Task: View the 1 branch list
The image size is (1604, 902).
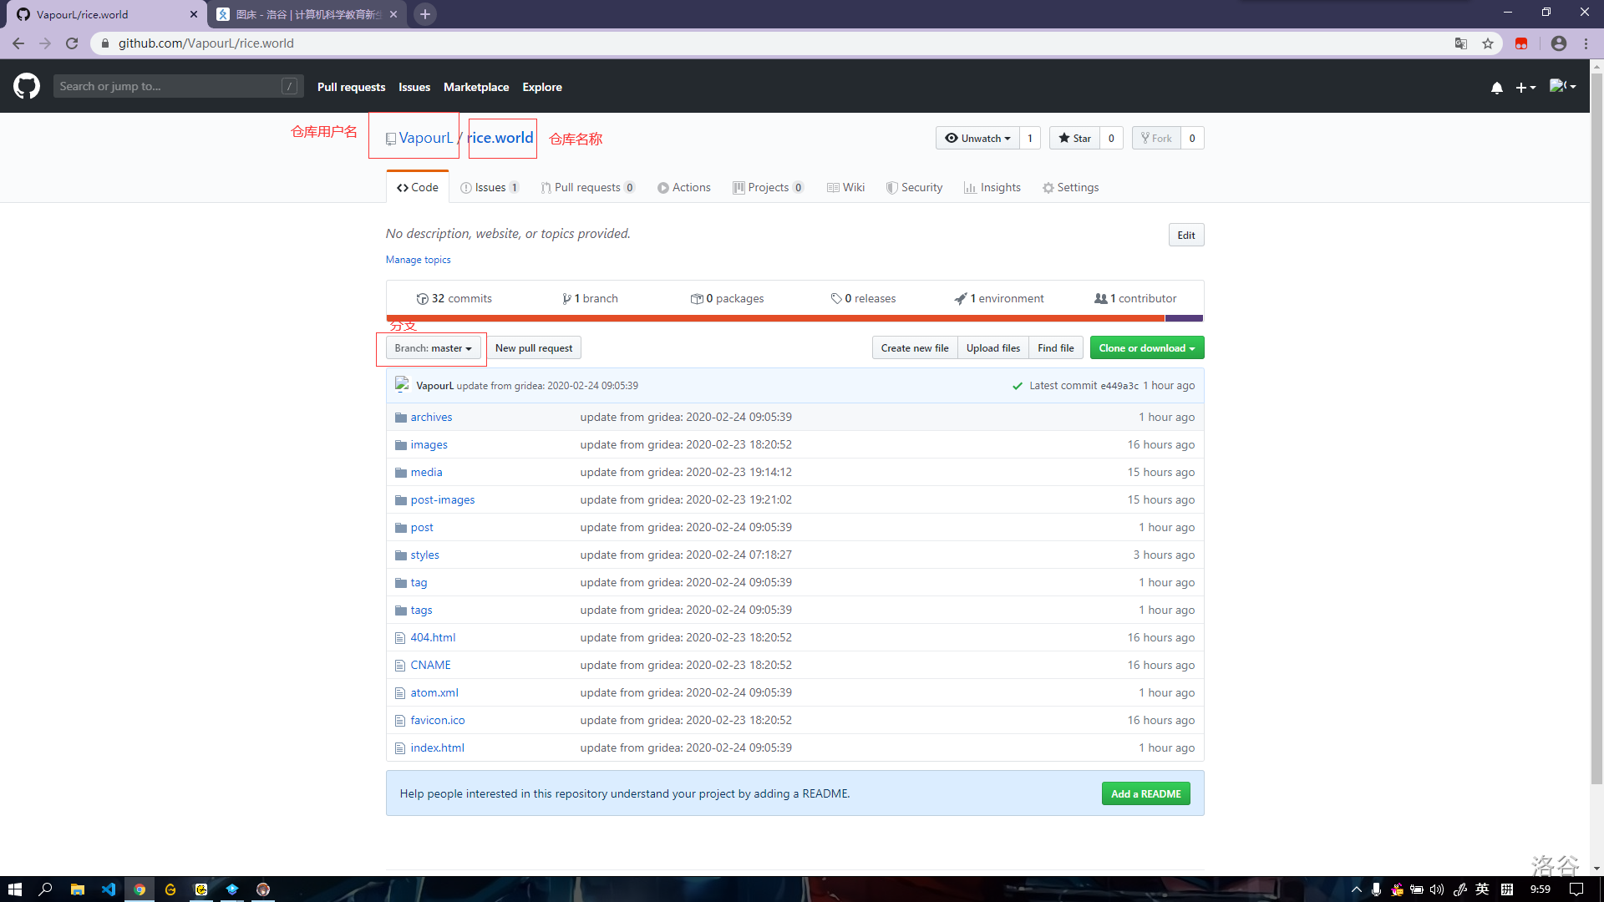Action: click(x=590, y=298)
